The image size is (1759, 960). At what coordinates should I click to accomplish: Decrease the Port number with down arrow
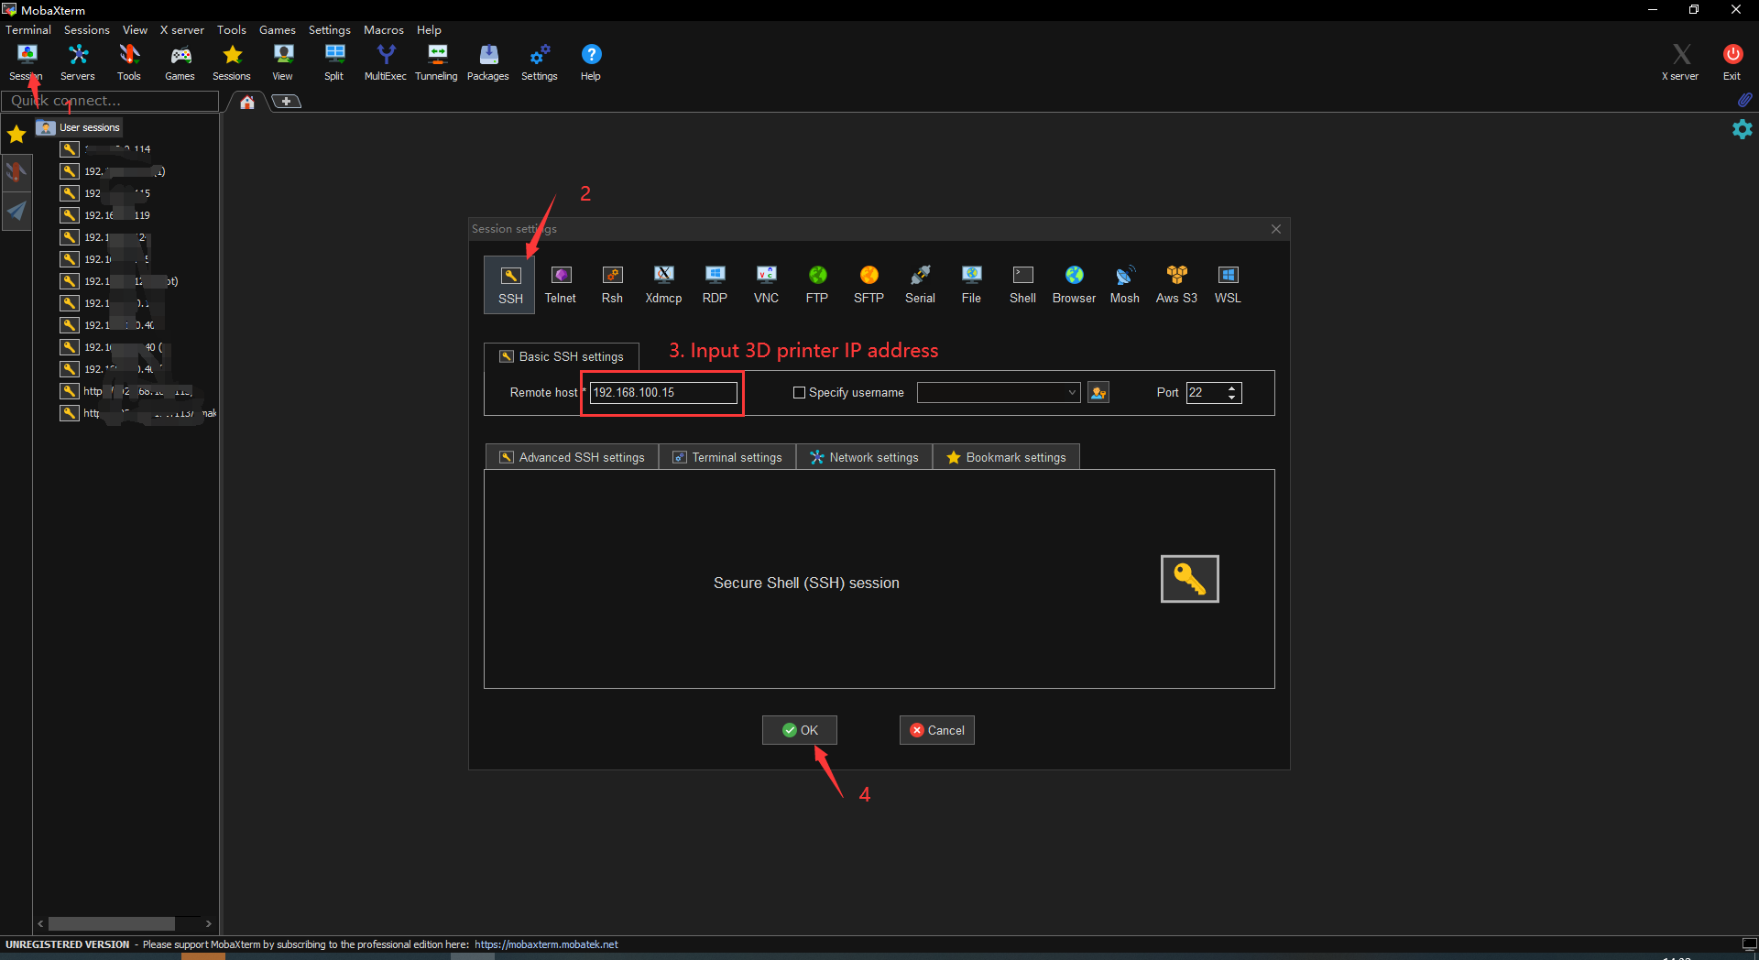(1232, 398)
